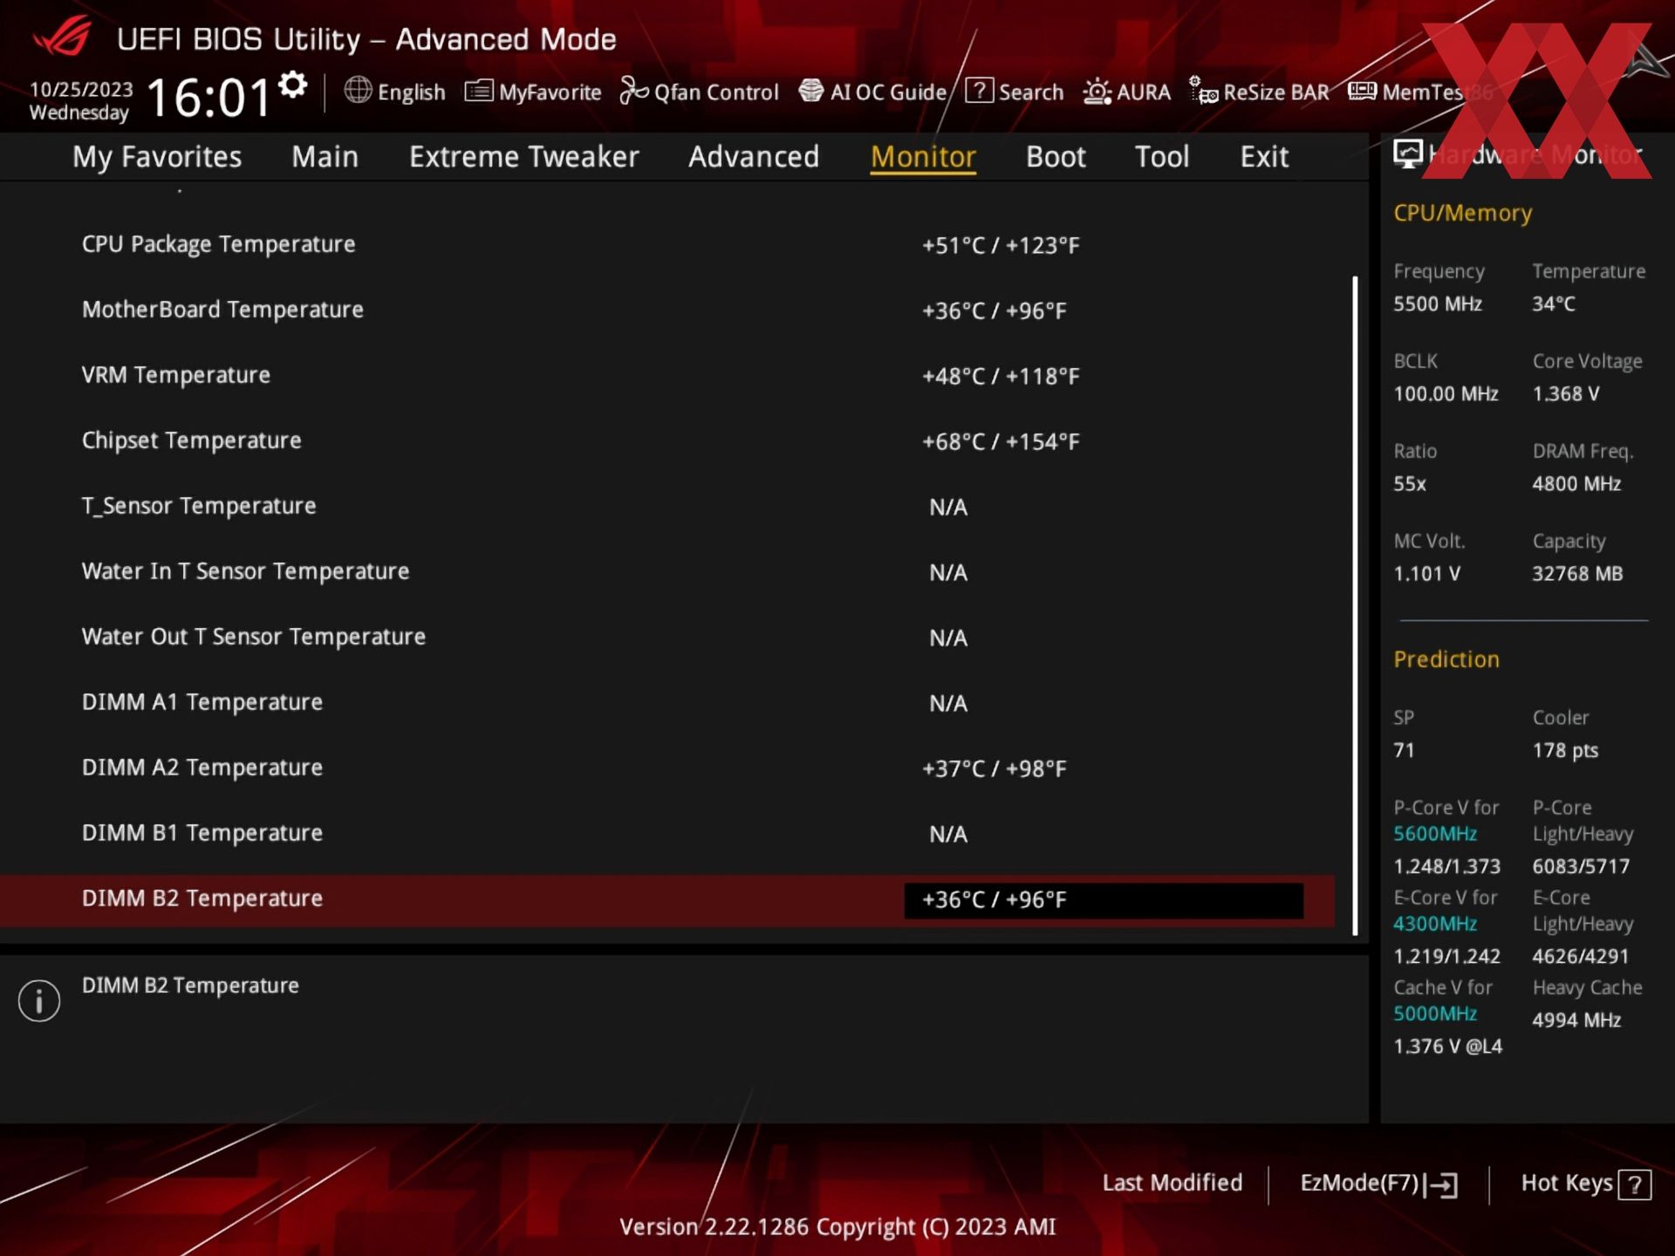Click the 5500 MHz frequency value
Viewport: 1675px width, 1256px height.
[1438, 304]
